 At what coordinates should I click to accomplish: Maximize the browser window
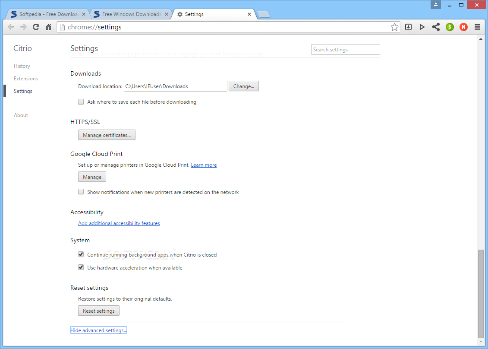click(x=461, y=4)
